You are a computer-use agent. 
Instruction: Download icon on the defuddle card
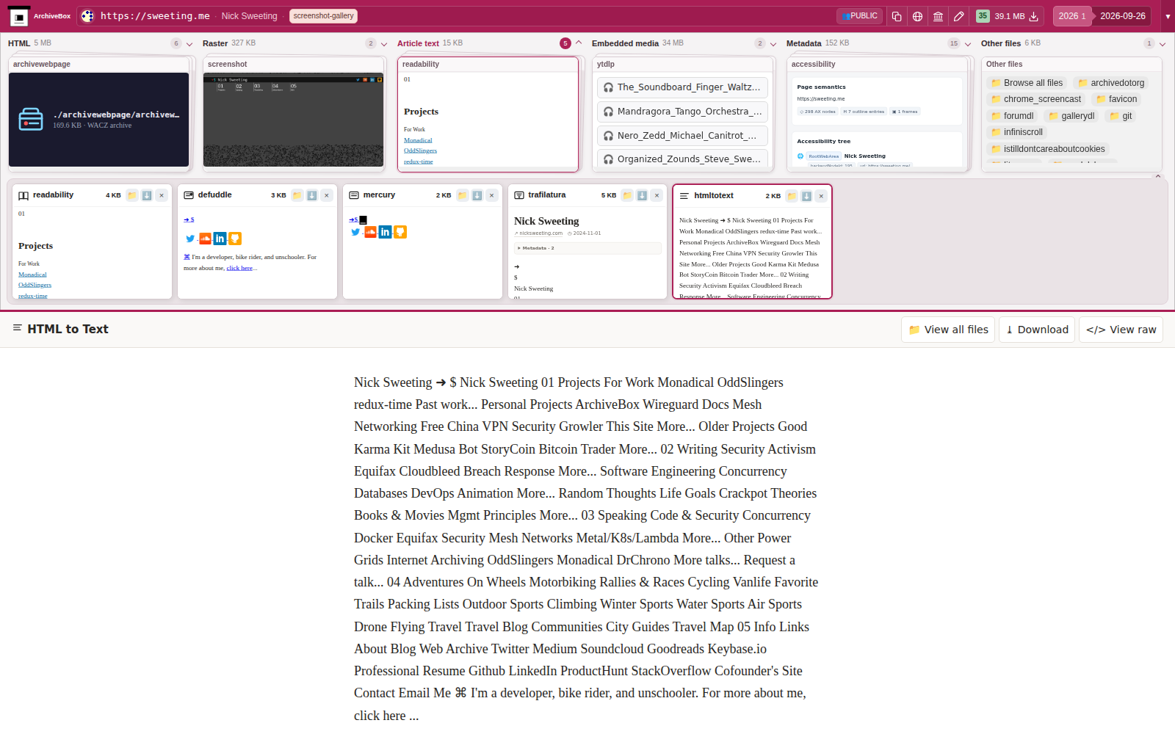point(312,195)
